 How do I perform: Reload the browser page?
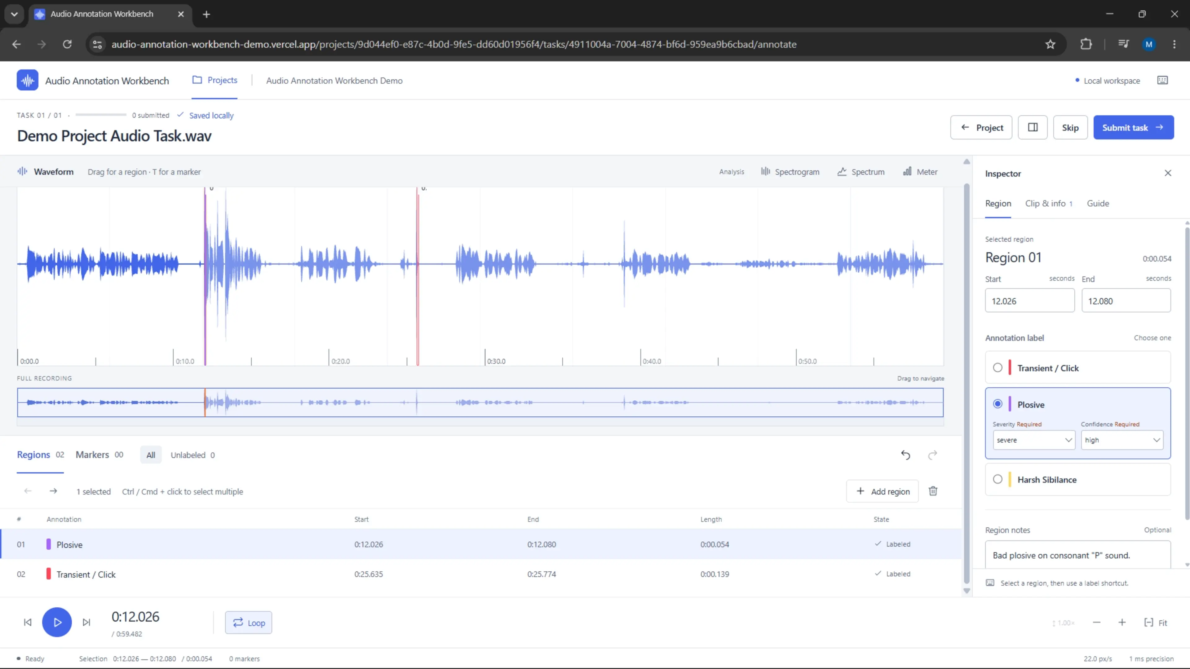[67, 44]
